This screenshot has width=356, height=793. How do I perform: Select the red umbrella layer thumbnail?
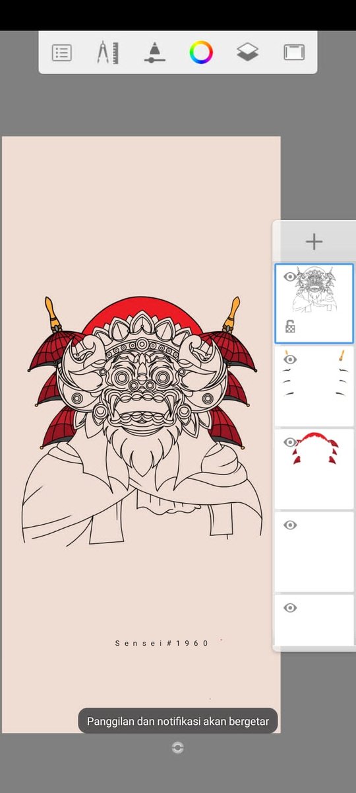tap(314, 469)
